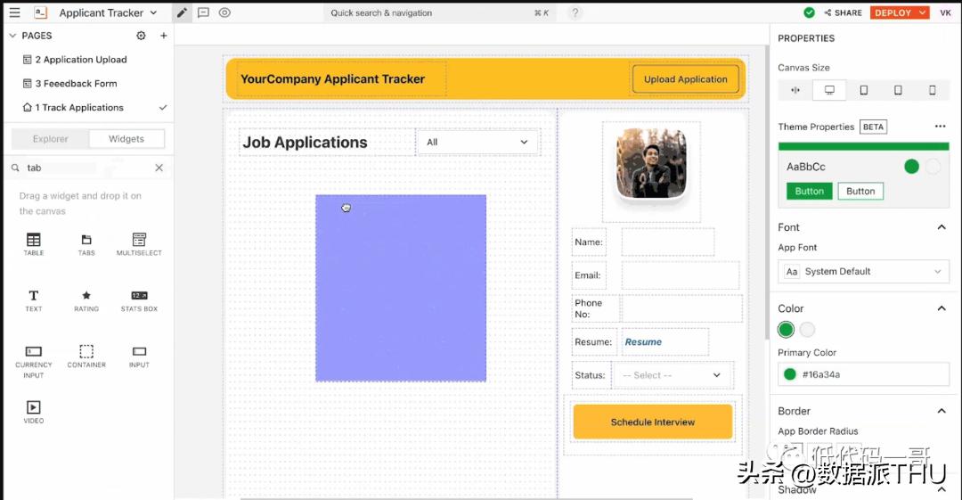Select the Multiselect widget
962x500 pixels.
coord(139,244)
